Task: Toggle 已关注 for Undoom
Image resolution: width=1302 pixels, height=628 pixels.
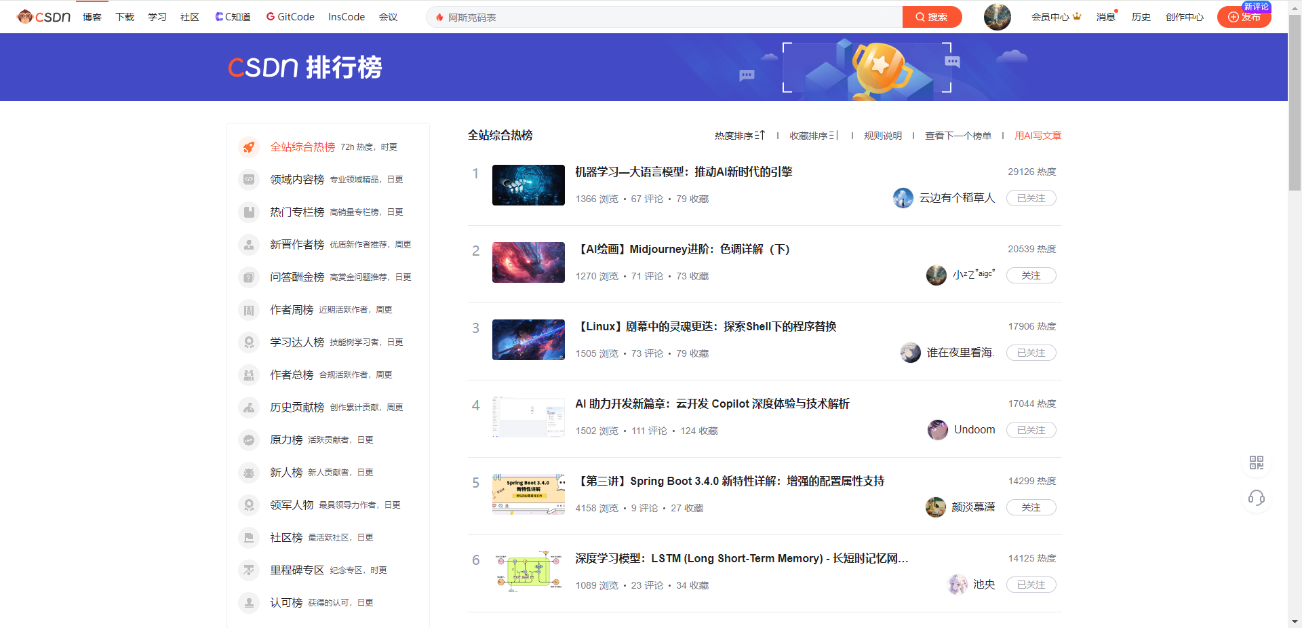Action: coord(1031,430)
